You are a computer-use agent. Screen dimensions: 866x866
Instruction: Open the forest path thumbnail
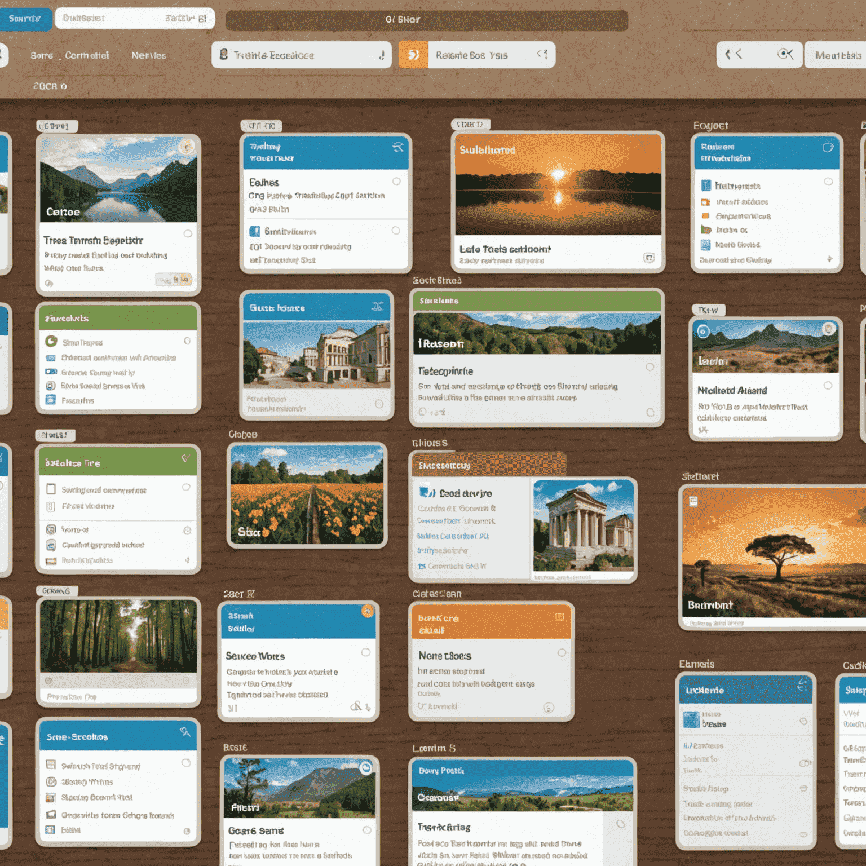click(118, 636)
